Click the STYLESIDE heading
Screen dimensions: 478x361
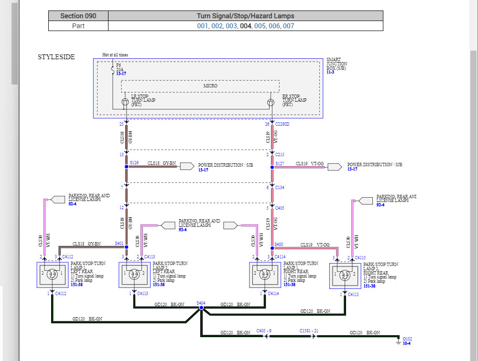tap(56, 57)
